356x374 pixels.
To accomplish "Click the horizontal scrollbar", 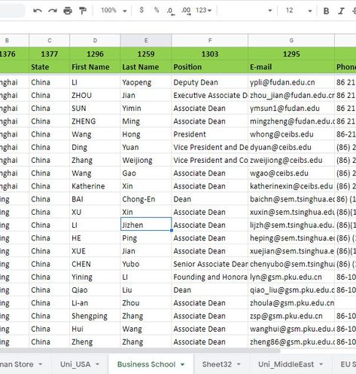I will point(139,351).
